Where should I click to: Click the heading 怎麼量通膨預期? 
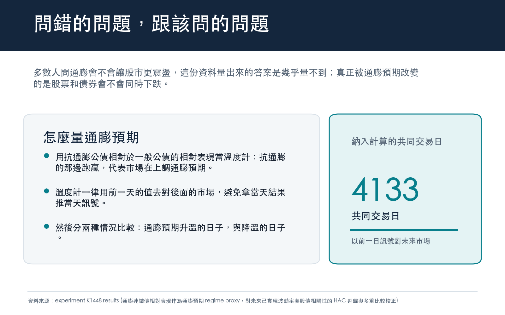click(x=91, y=137)
